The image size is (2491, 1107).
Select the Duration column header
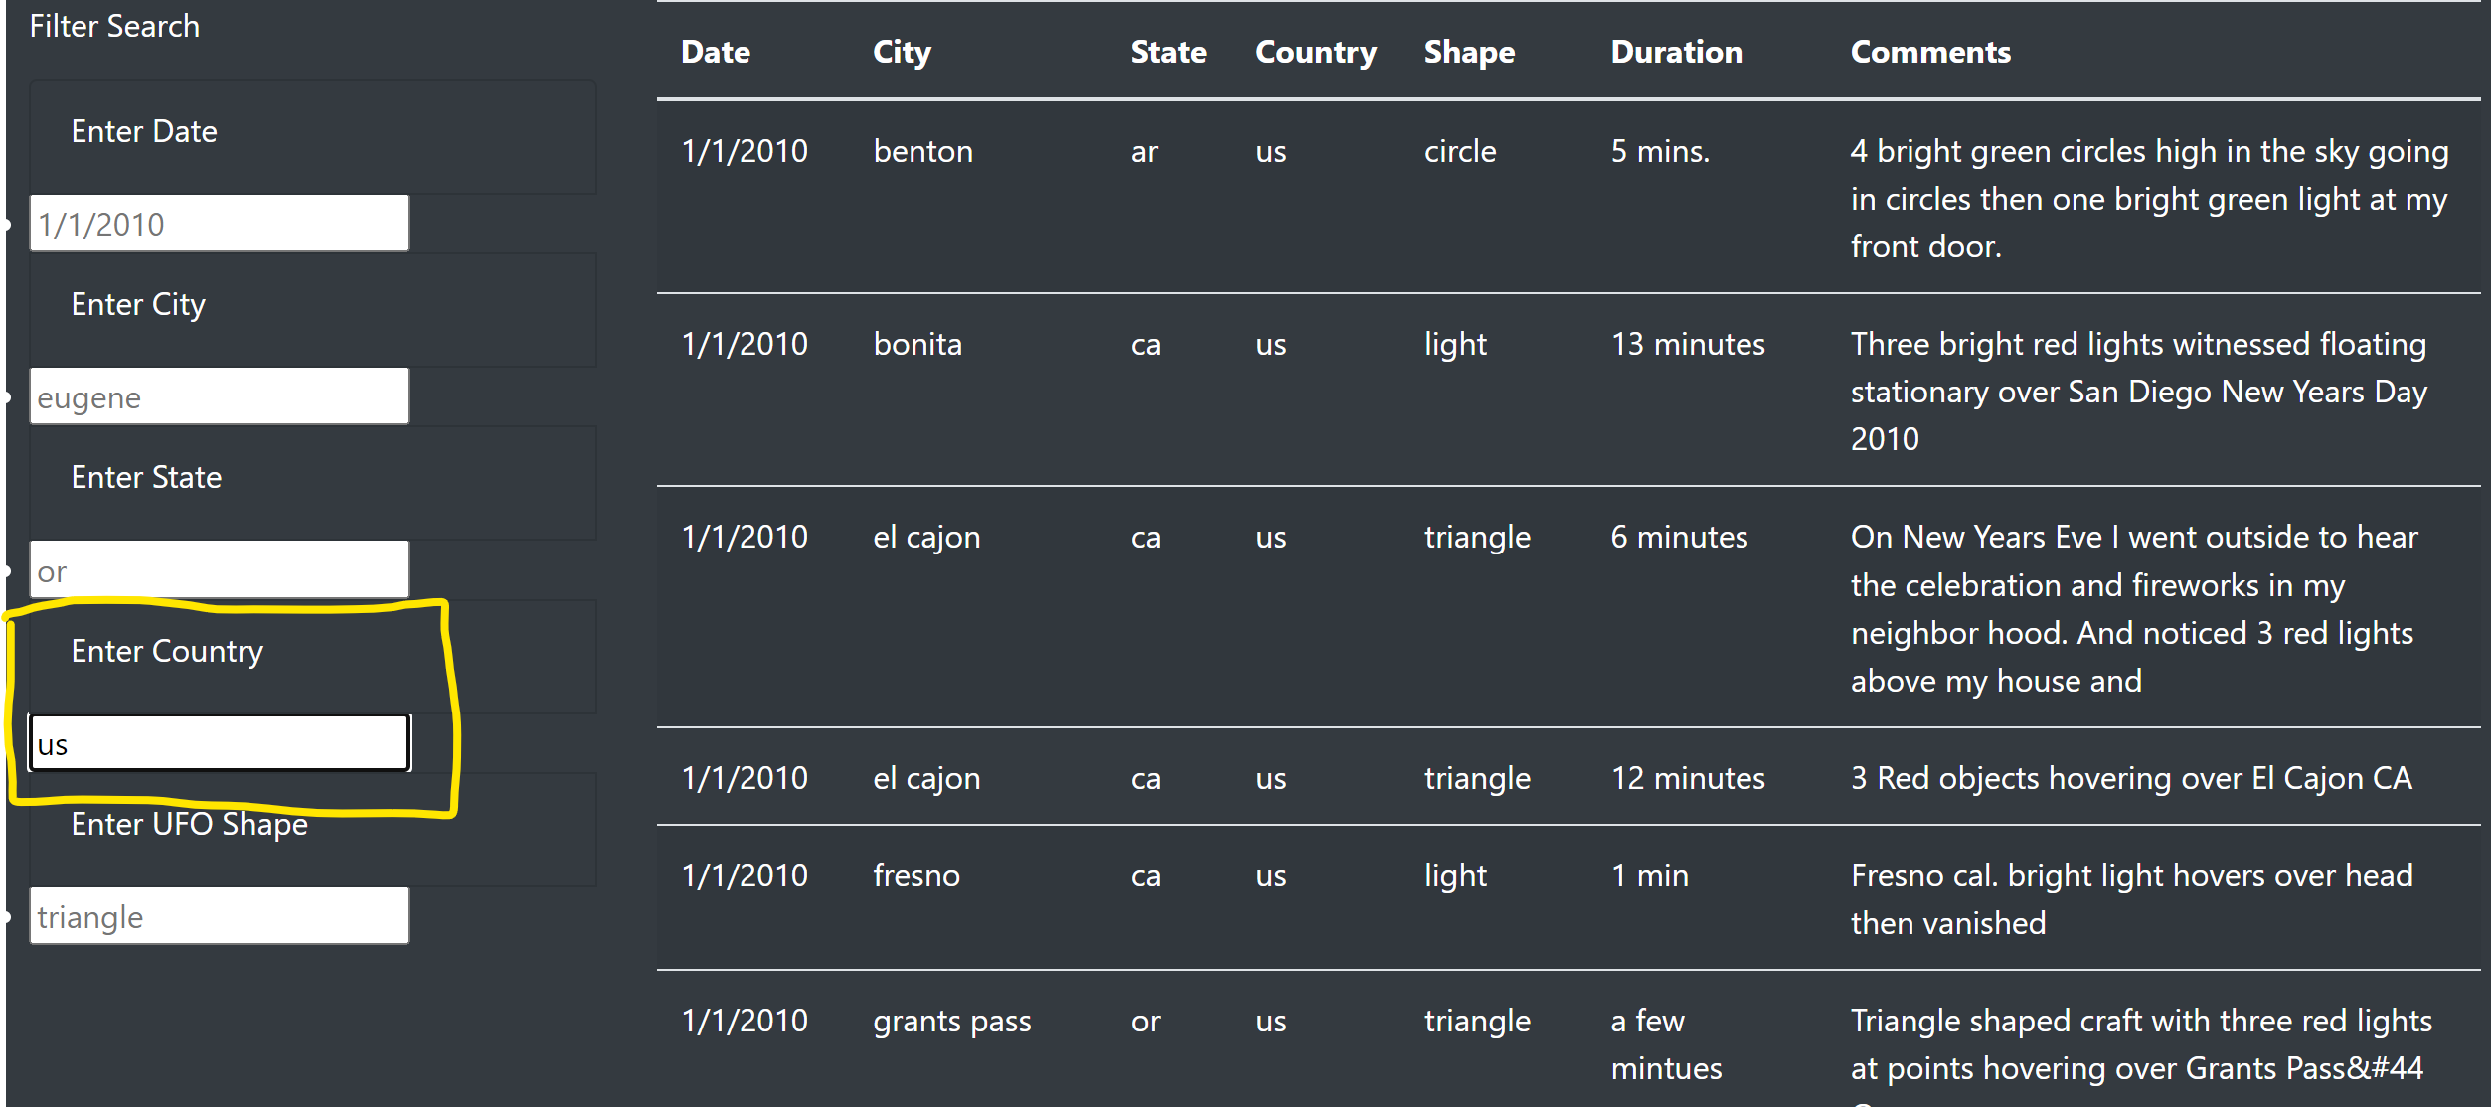[1676, 52]
